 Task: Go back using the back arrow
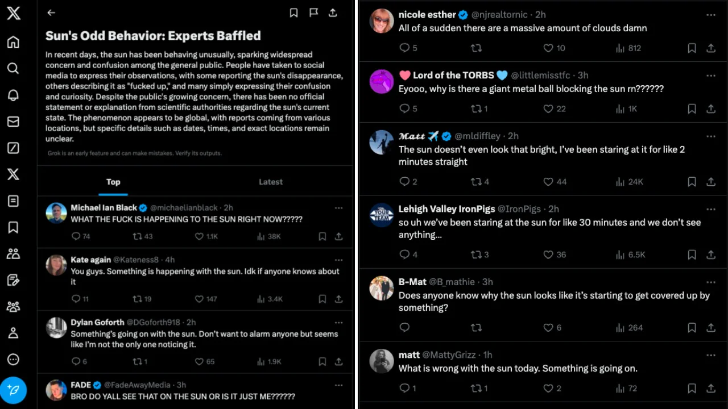(x=51, y=12)
